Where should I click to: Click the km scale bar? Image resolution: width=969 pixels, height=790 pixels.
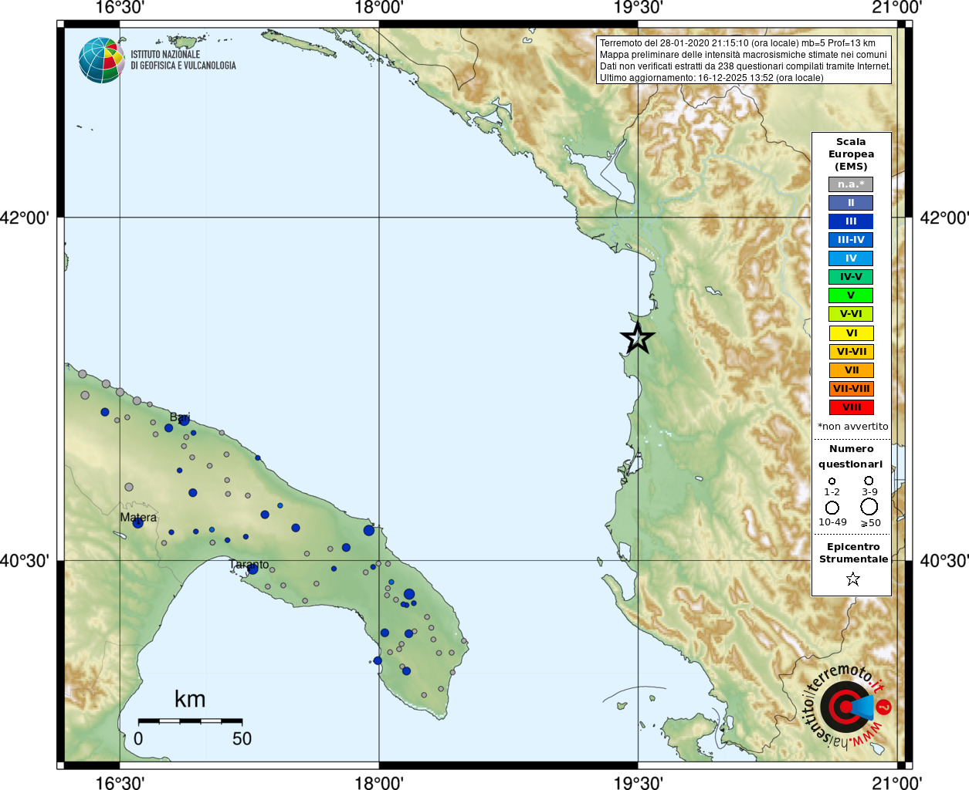(191, 721)
